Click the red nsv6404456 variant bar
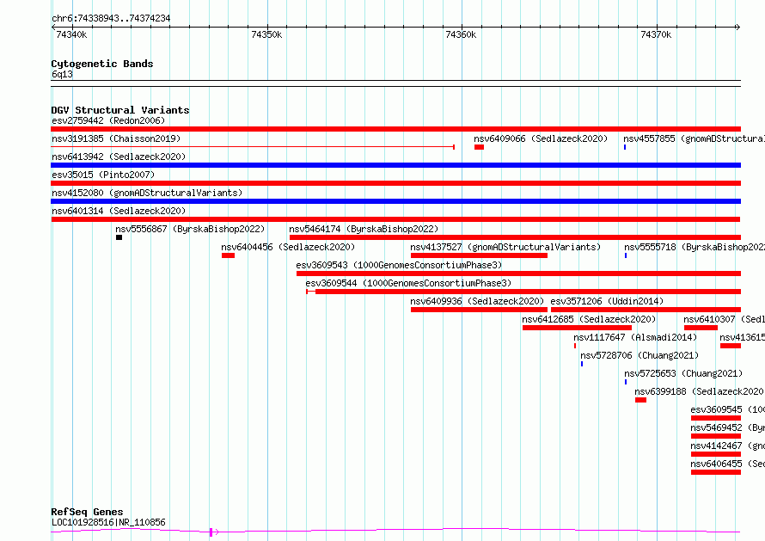This screenshot has width=765, height=541. (x=228, y=255)
